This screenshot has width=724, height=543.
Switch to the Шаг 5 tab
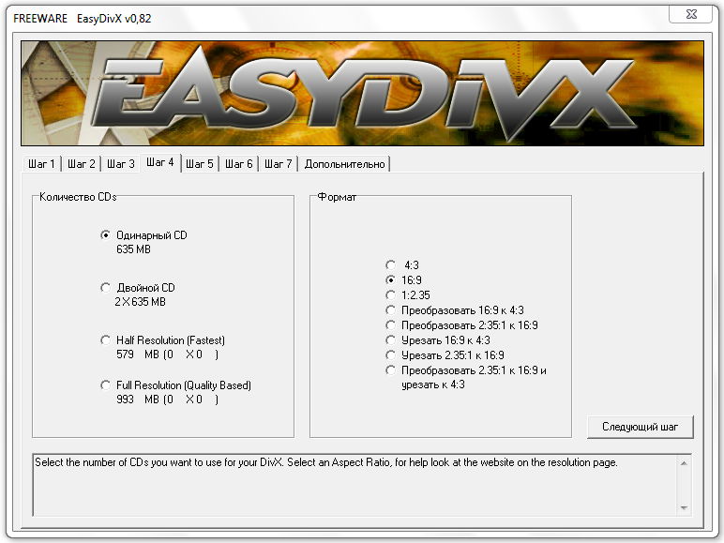point(200,164)
